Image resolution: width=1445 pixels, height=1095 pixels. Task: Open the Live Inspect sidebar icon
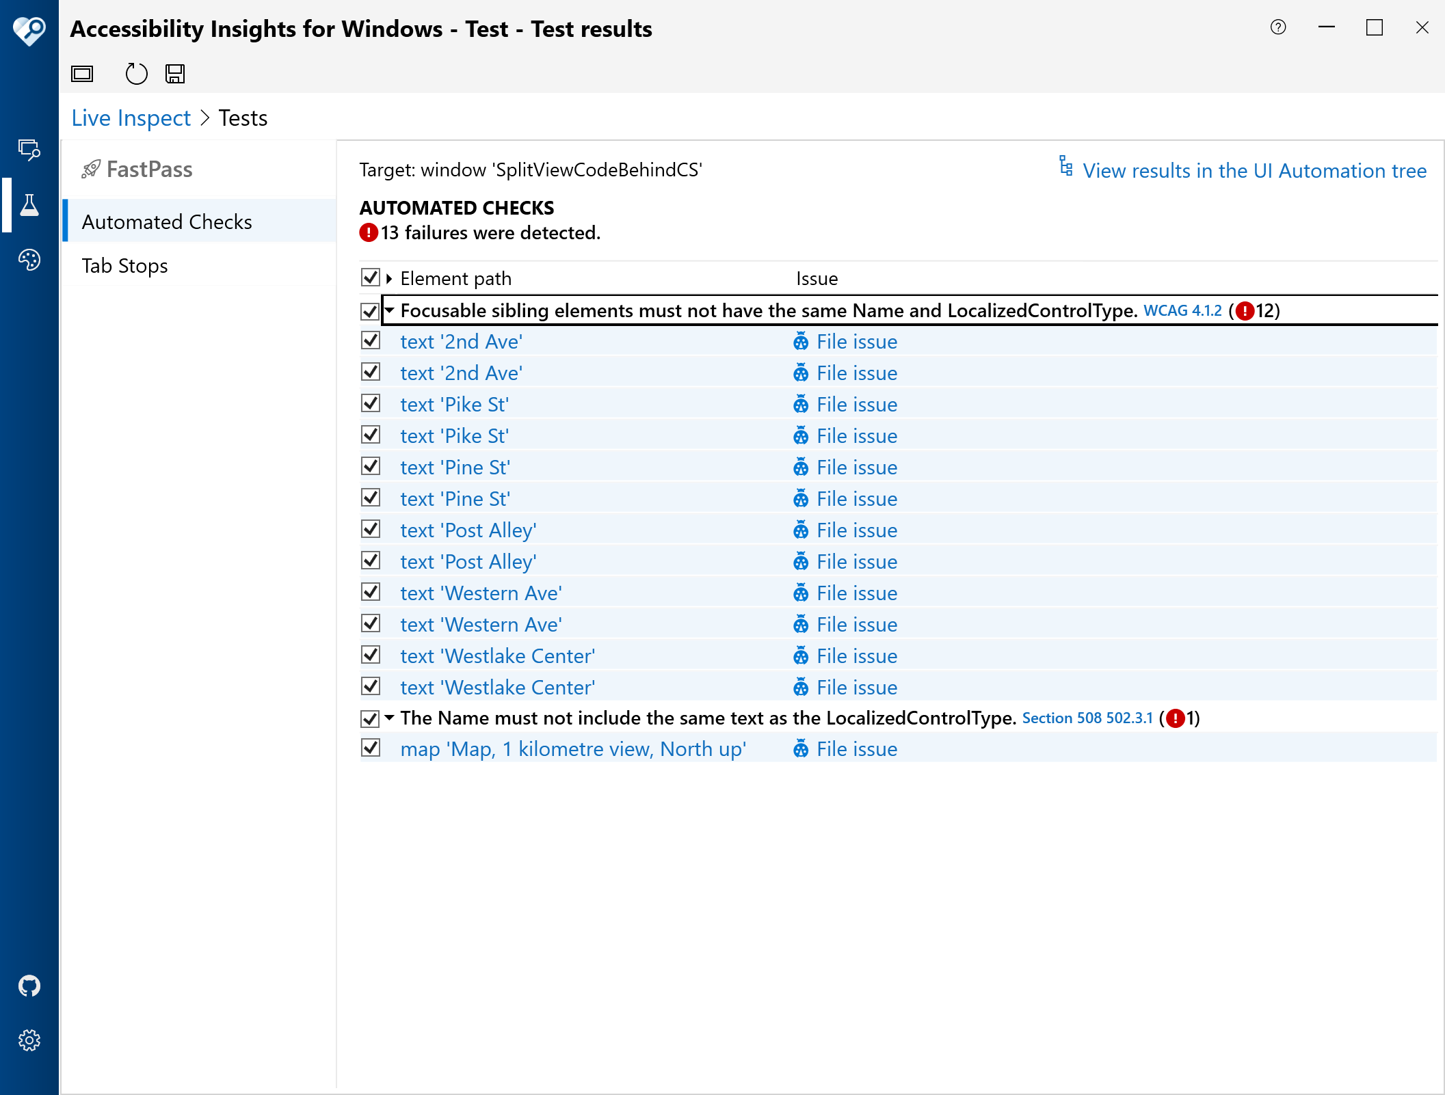(29, 150)
